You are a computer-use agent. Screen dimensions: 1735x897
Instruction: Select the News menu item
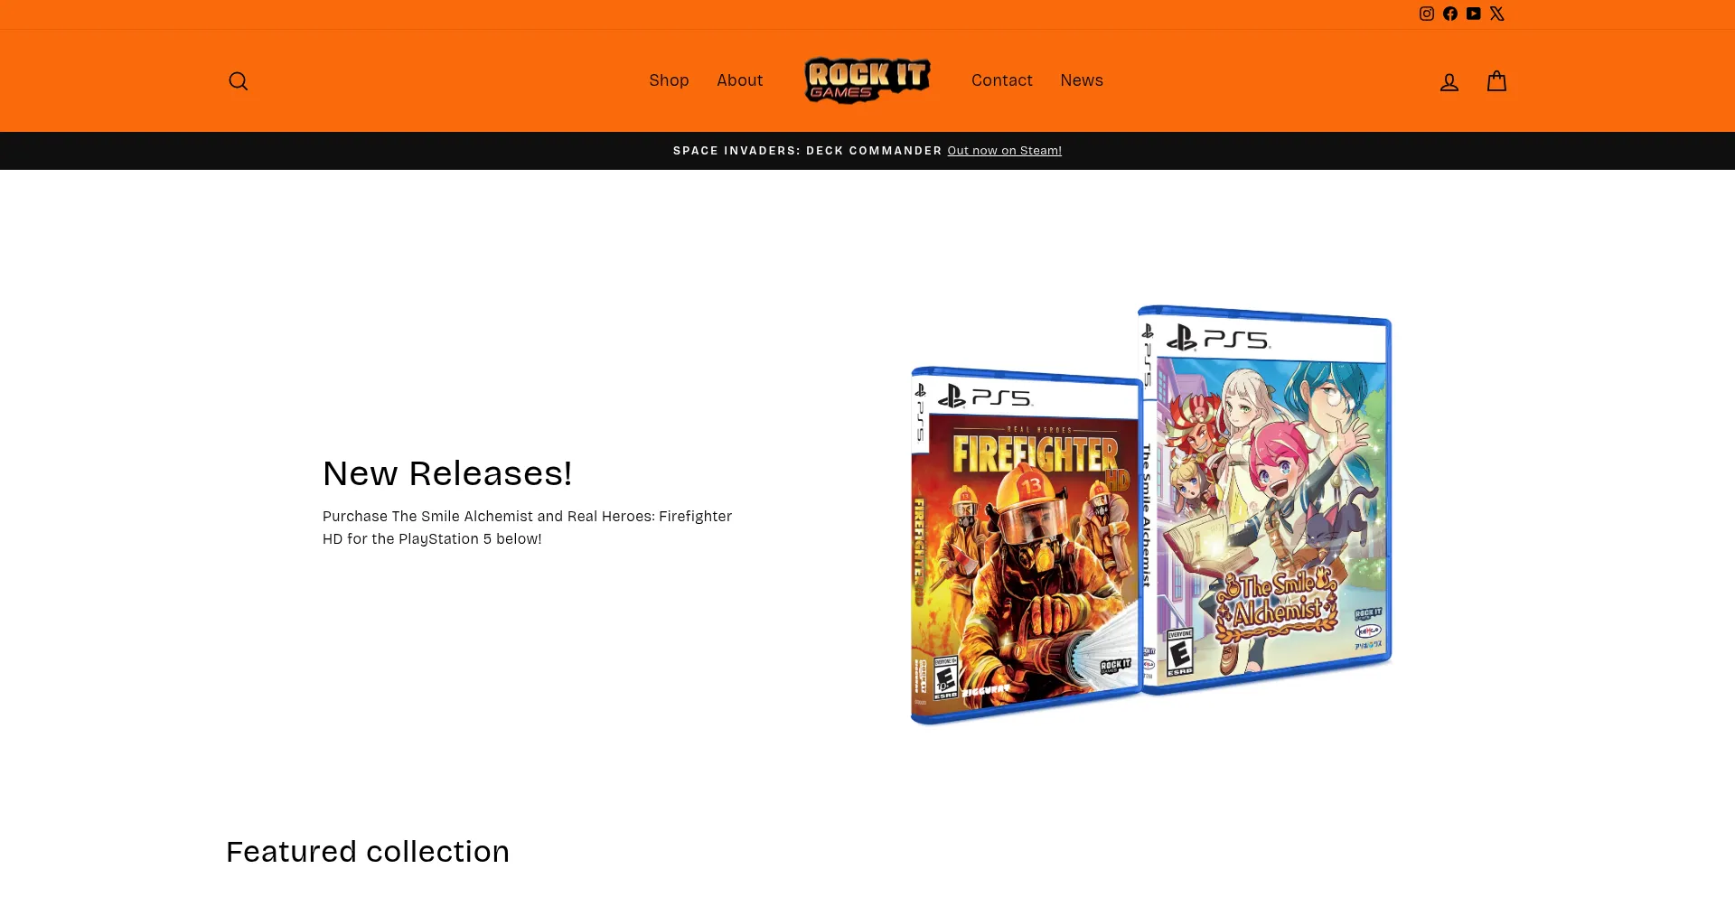click(x=1082, y=80)
